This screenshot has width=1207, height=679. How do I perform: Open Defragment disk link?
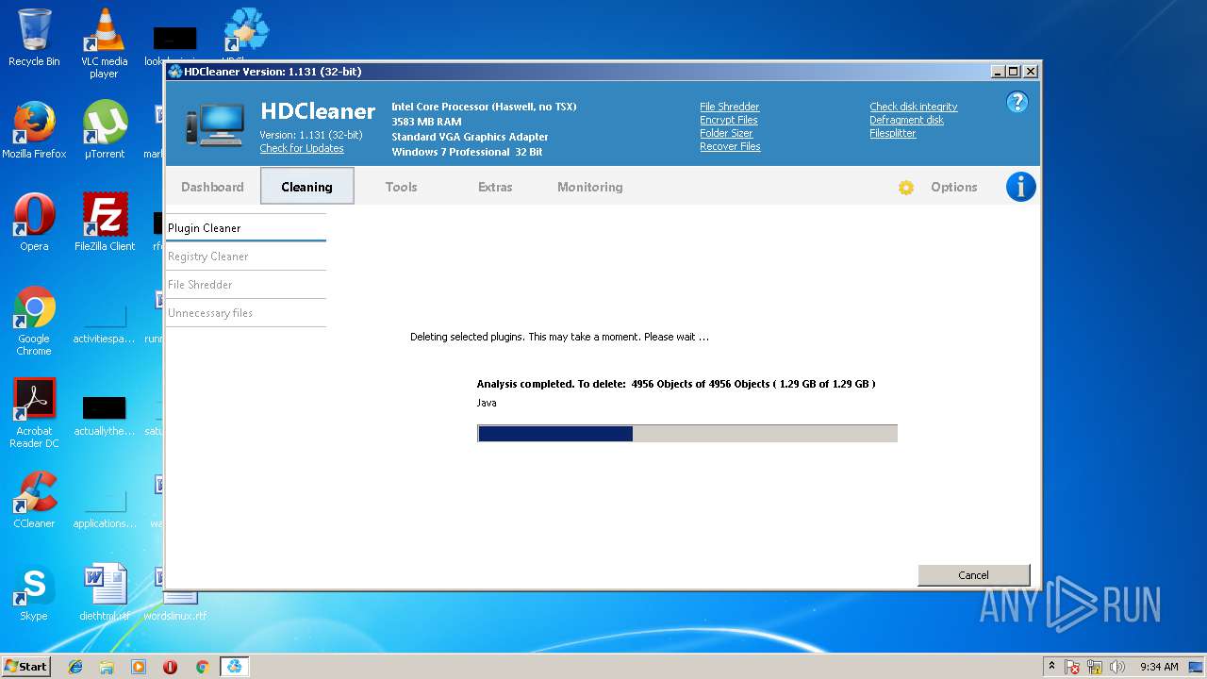(x=907, y=120)
